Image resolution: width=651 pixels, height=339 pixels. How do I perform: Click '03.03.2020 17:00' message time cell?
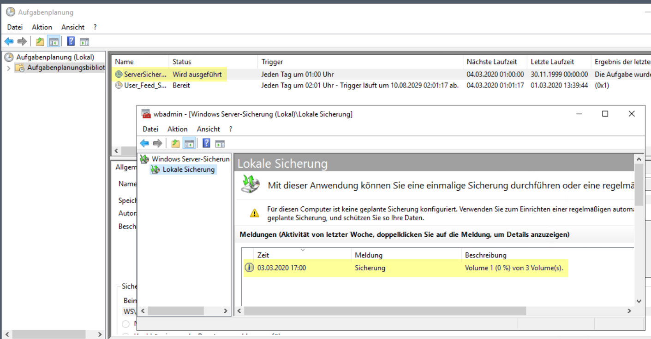(x=281, y=268)
